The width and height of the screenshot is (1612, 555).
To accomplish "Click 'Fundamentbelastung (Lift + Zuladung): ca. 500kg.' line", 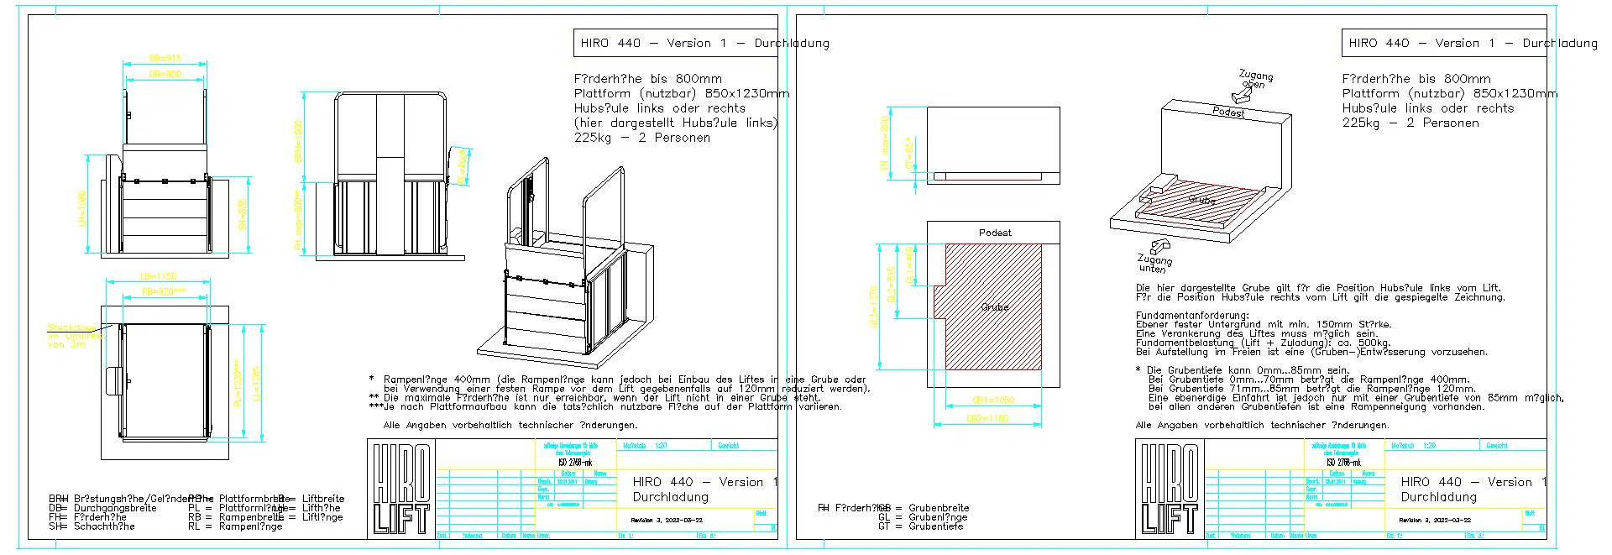I will tap(1263, 343).
